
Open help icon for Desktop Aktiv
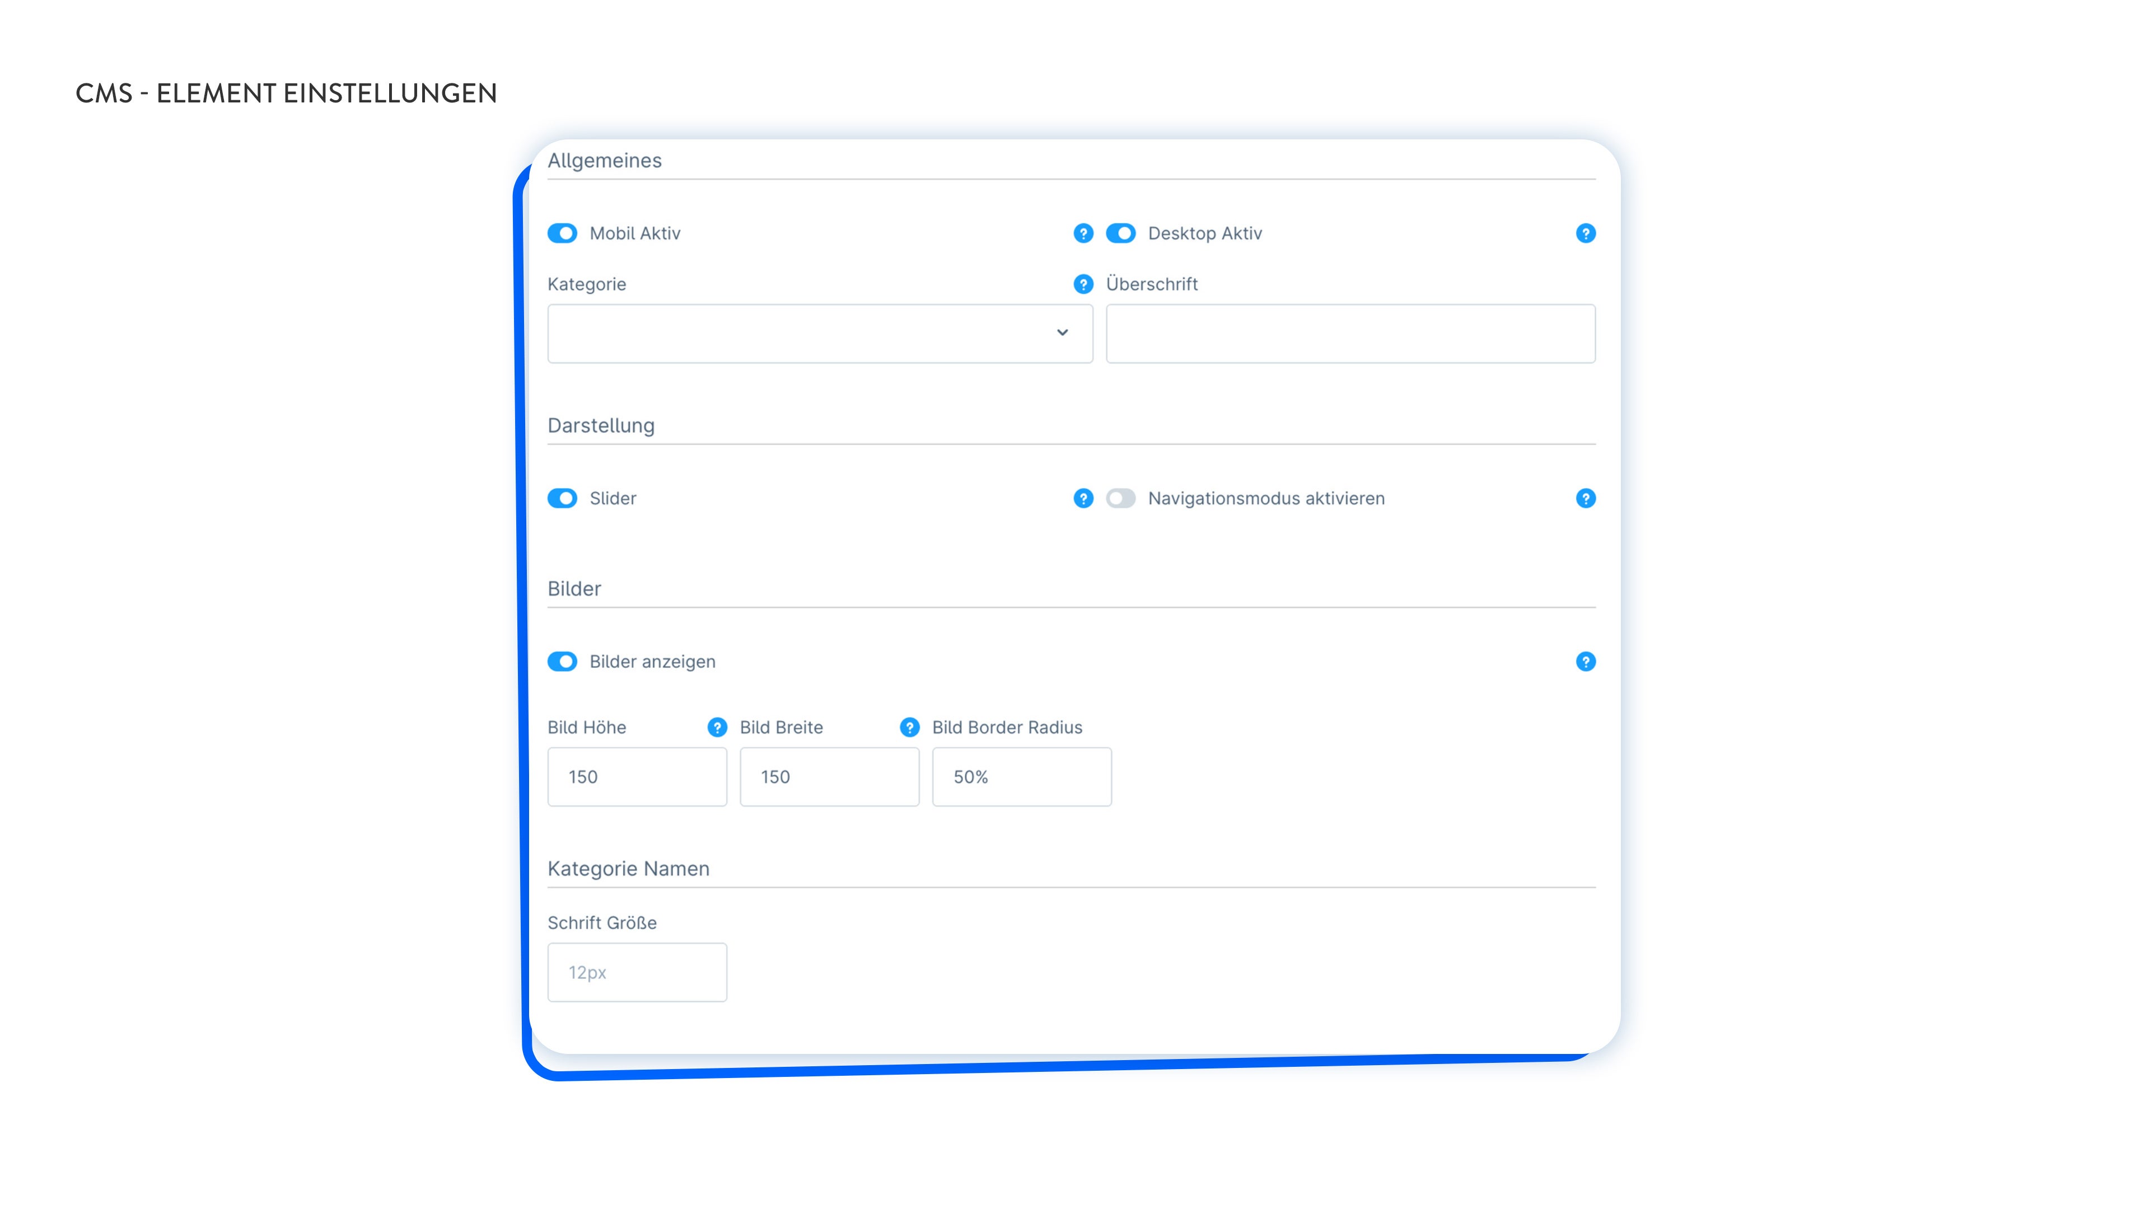pos(1585,233)
